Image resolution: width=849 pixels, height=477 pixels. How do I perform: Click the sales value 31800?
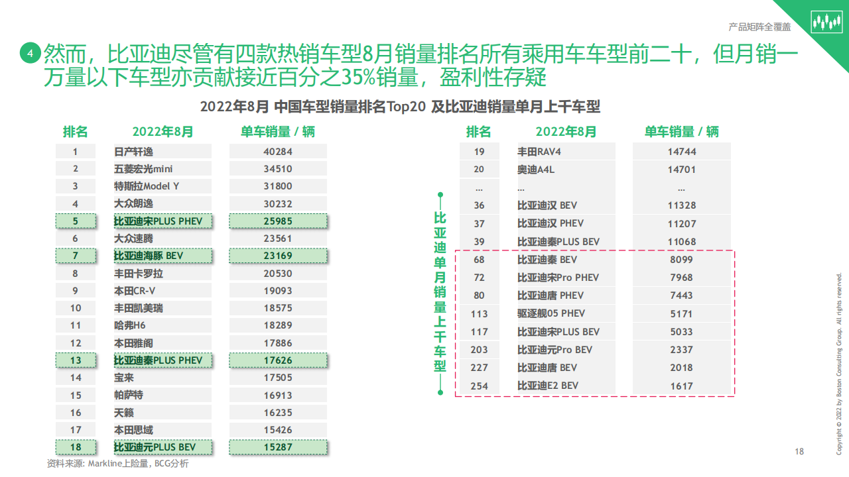pos(278,186)
